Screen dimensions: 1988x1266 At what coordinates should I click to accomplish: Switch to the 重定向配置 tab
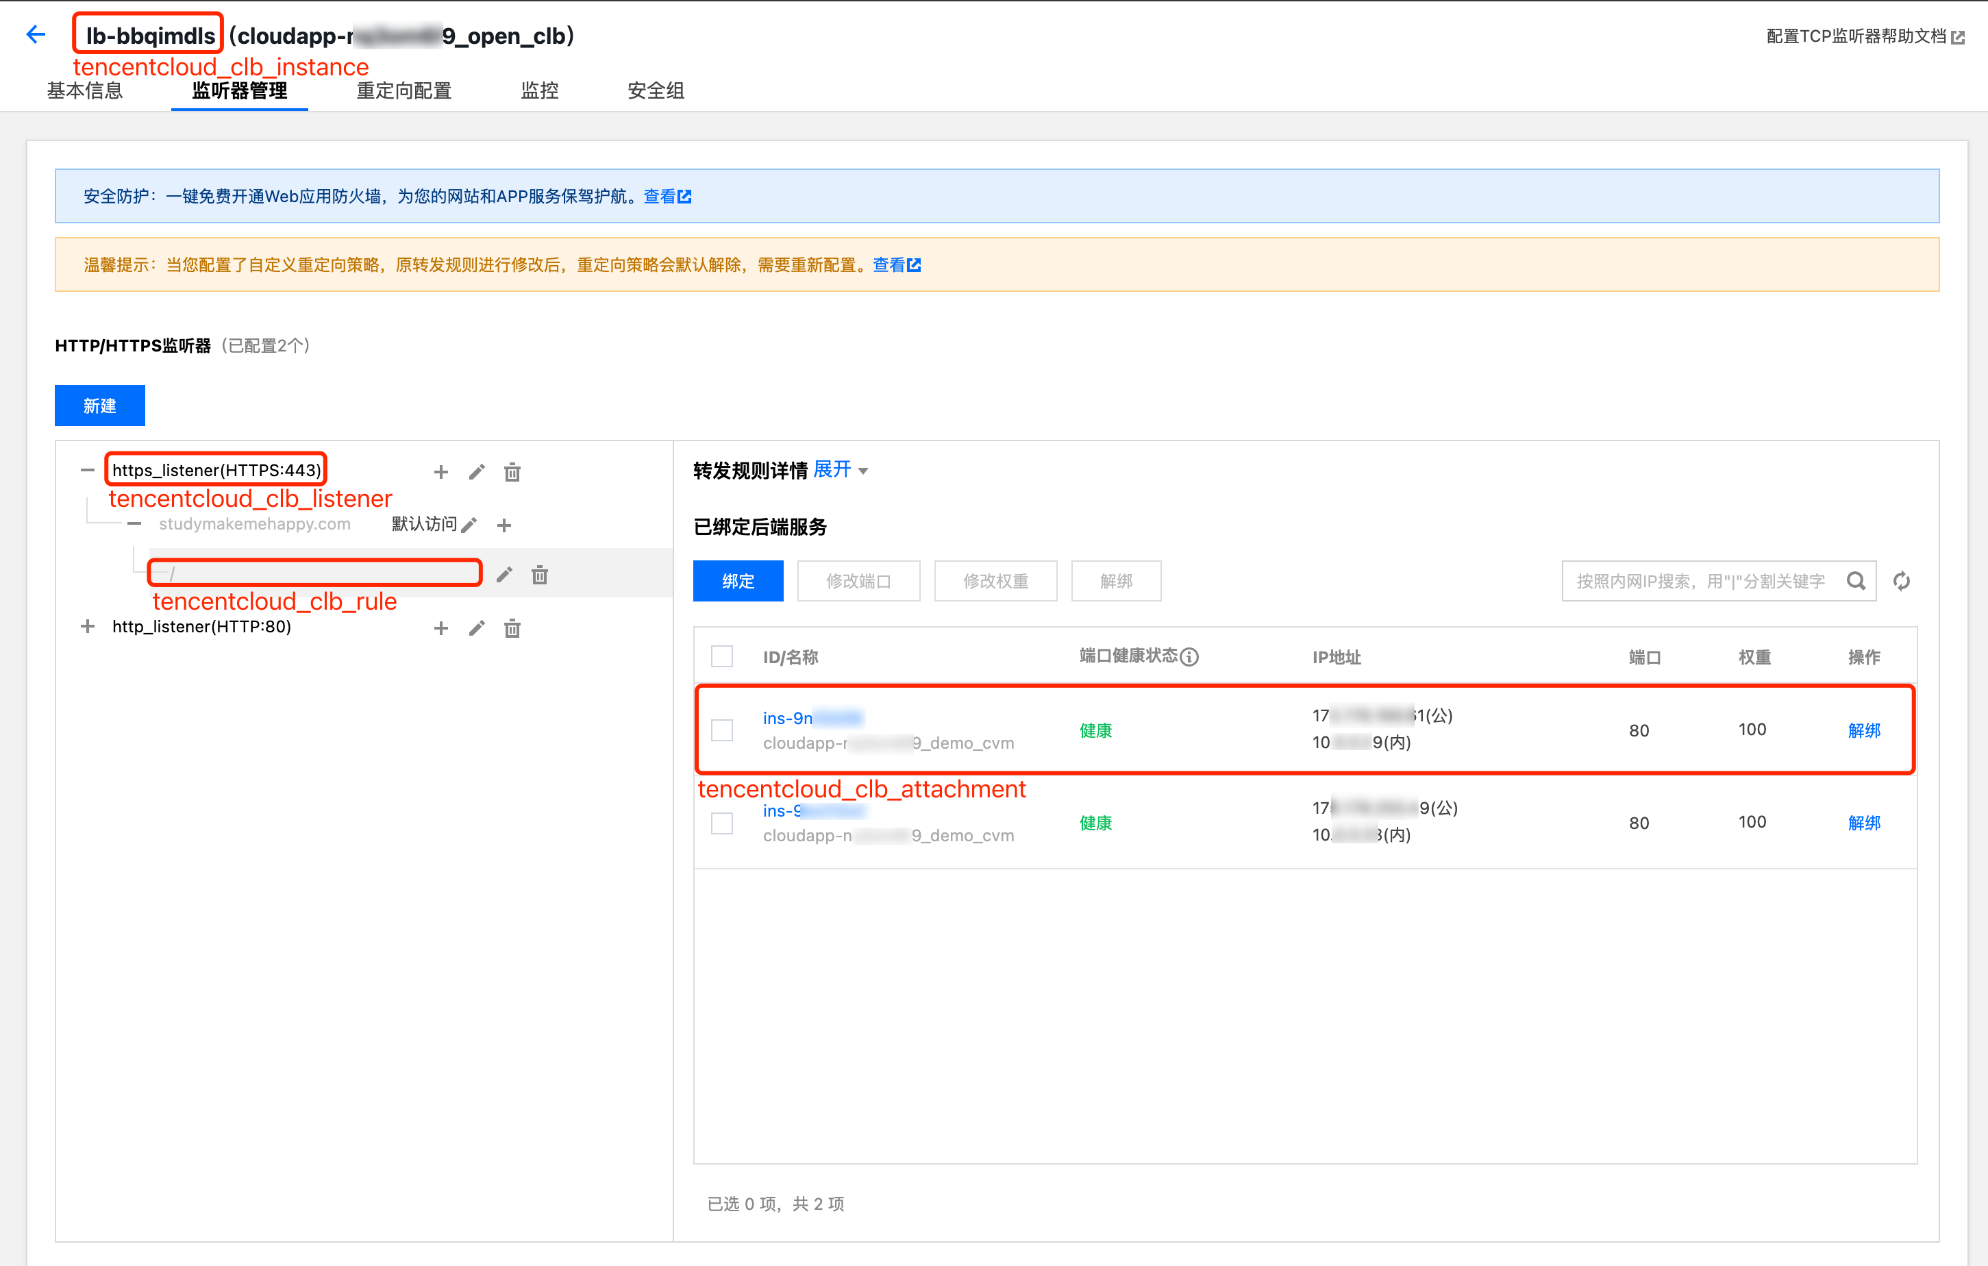click(x=403, y=90)
